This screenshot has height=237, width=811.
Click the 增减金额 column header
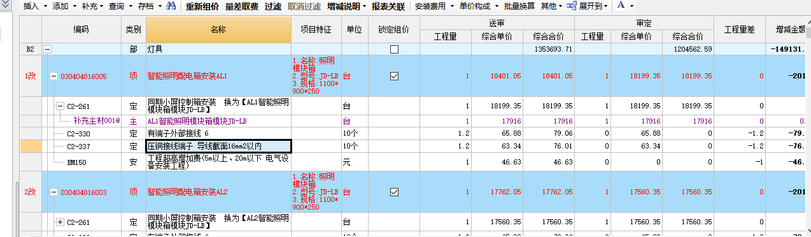[x=788, y=30]
